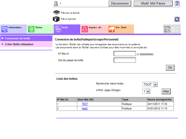The height and width of the screenshot is (139, 186).
Task: Open the help question mark icon
Action: (177, 3)
